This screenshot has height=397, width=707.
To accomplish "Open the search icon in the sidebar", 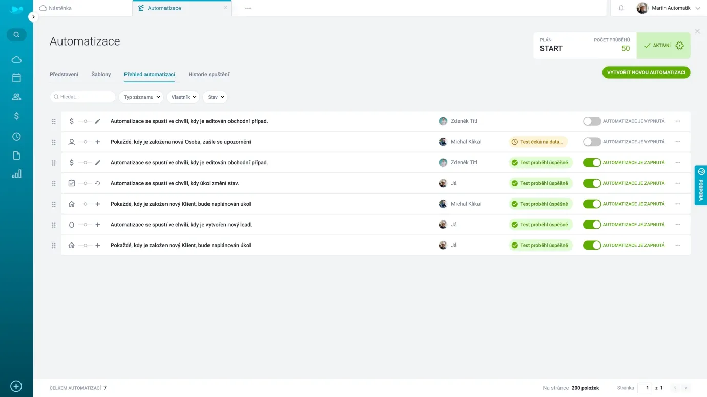I will click(16, 35).
